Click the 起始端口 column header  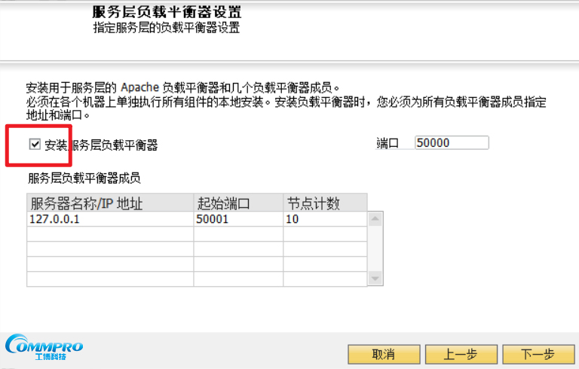point(237,203)
